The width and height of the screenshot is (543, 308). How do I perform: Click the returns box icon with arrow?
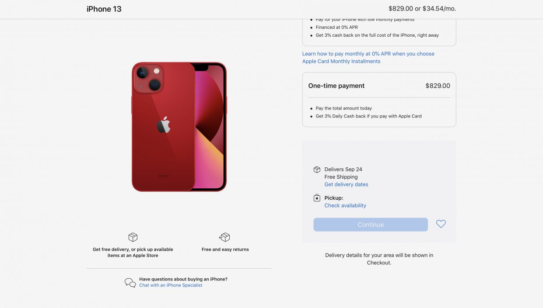click(x=224, y=237)
